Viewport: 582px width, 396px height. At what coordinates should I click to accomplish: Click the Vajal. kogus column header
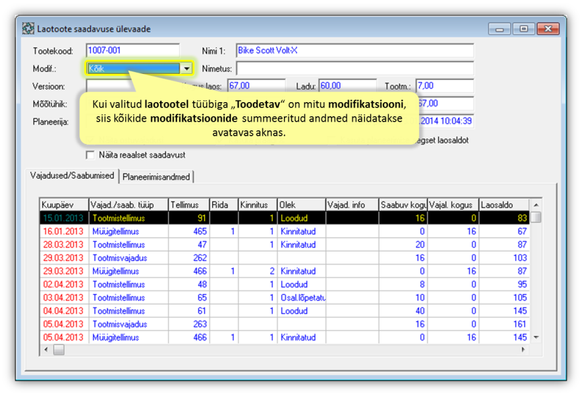pyautogui.click(x=453, y=204)
